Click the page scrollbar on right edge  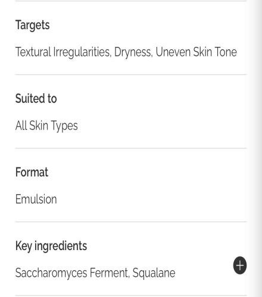pos(257,148)
